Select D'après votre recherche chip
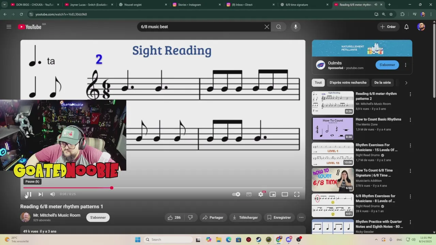Image resolution: width=436 pixels, height=245 pixels. (348, 83)
